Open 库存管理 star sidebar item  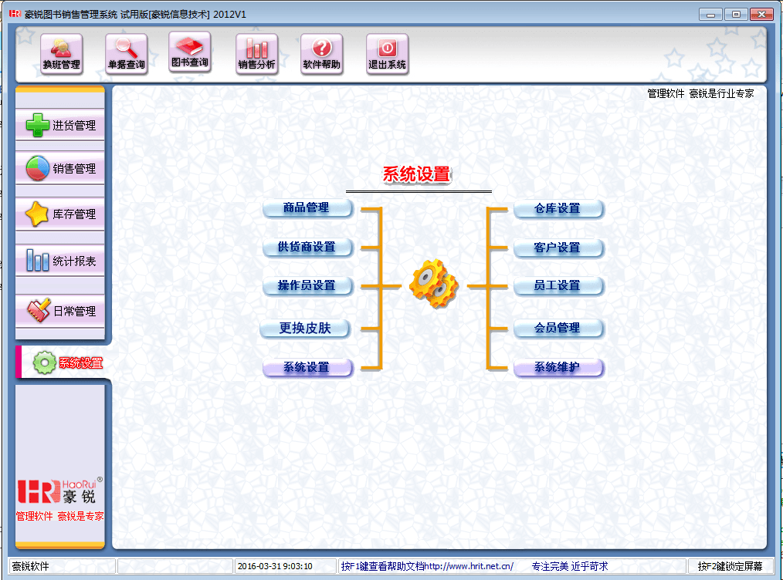coord(60,214)
